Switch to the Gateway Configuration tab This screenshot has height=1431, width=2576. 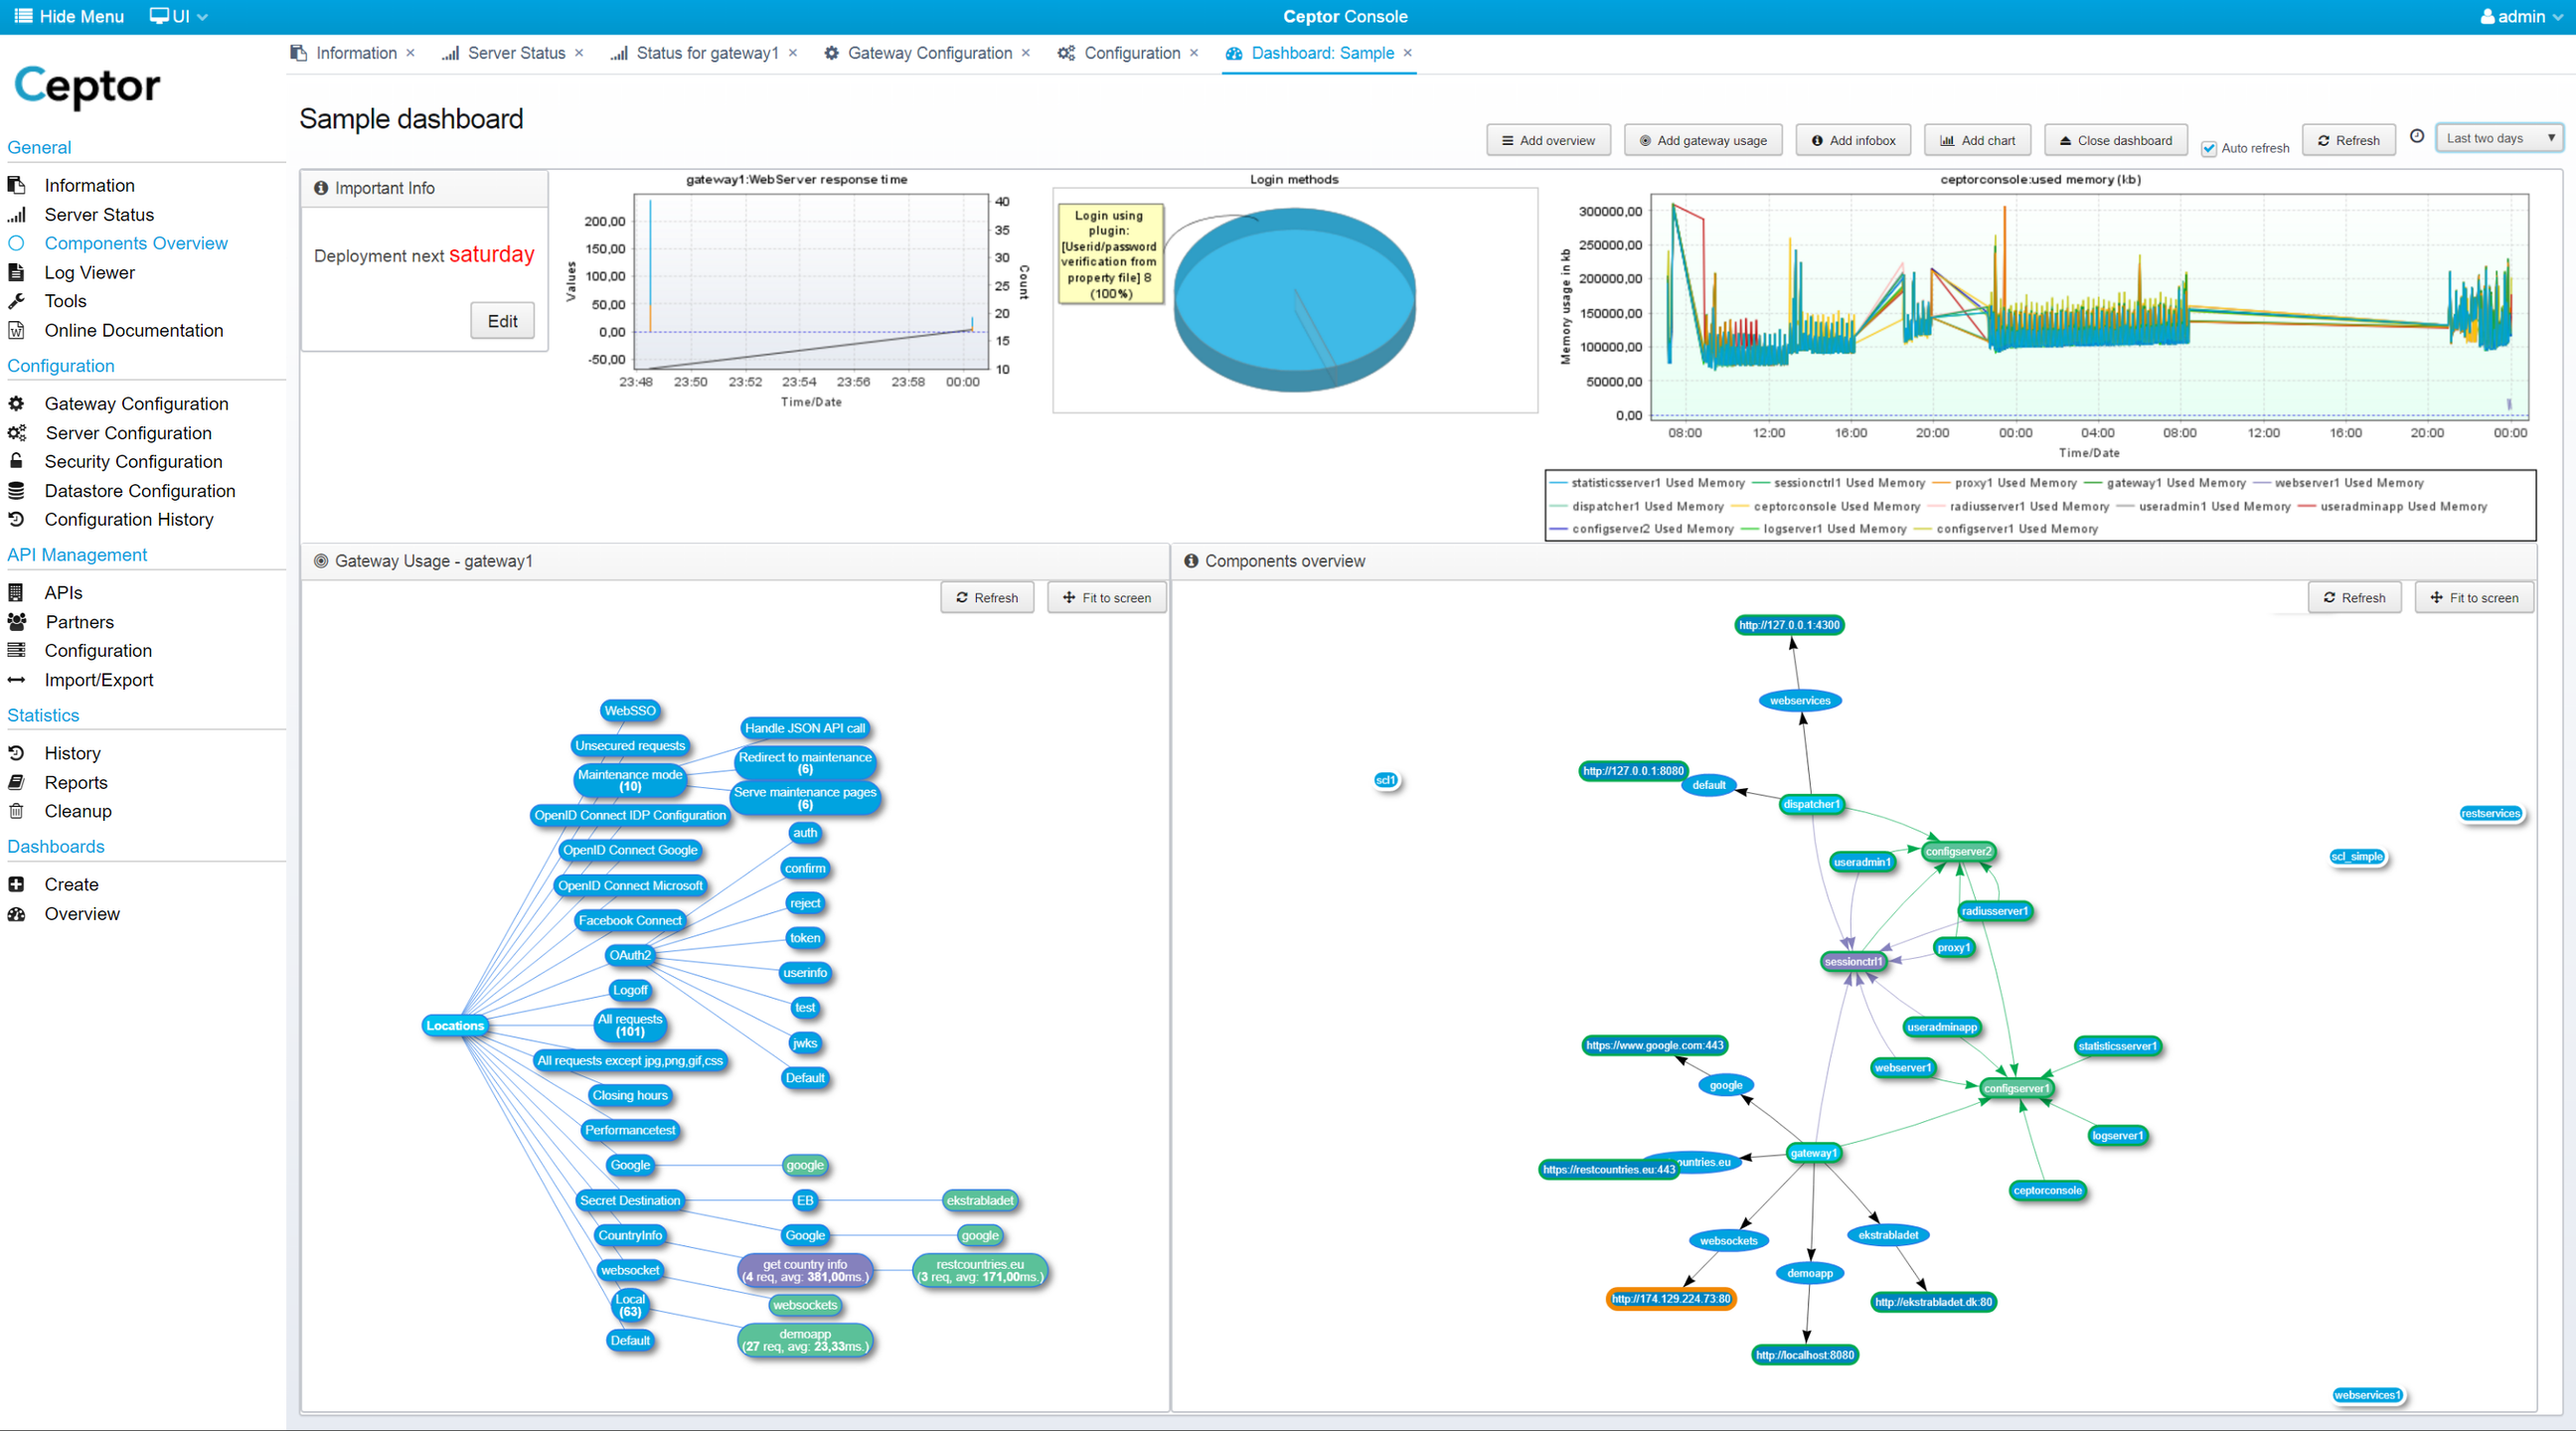click(x=928, y=53)
